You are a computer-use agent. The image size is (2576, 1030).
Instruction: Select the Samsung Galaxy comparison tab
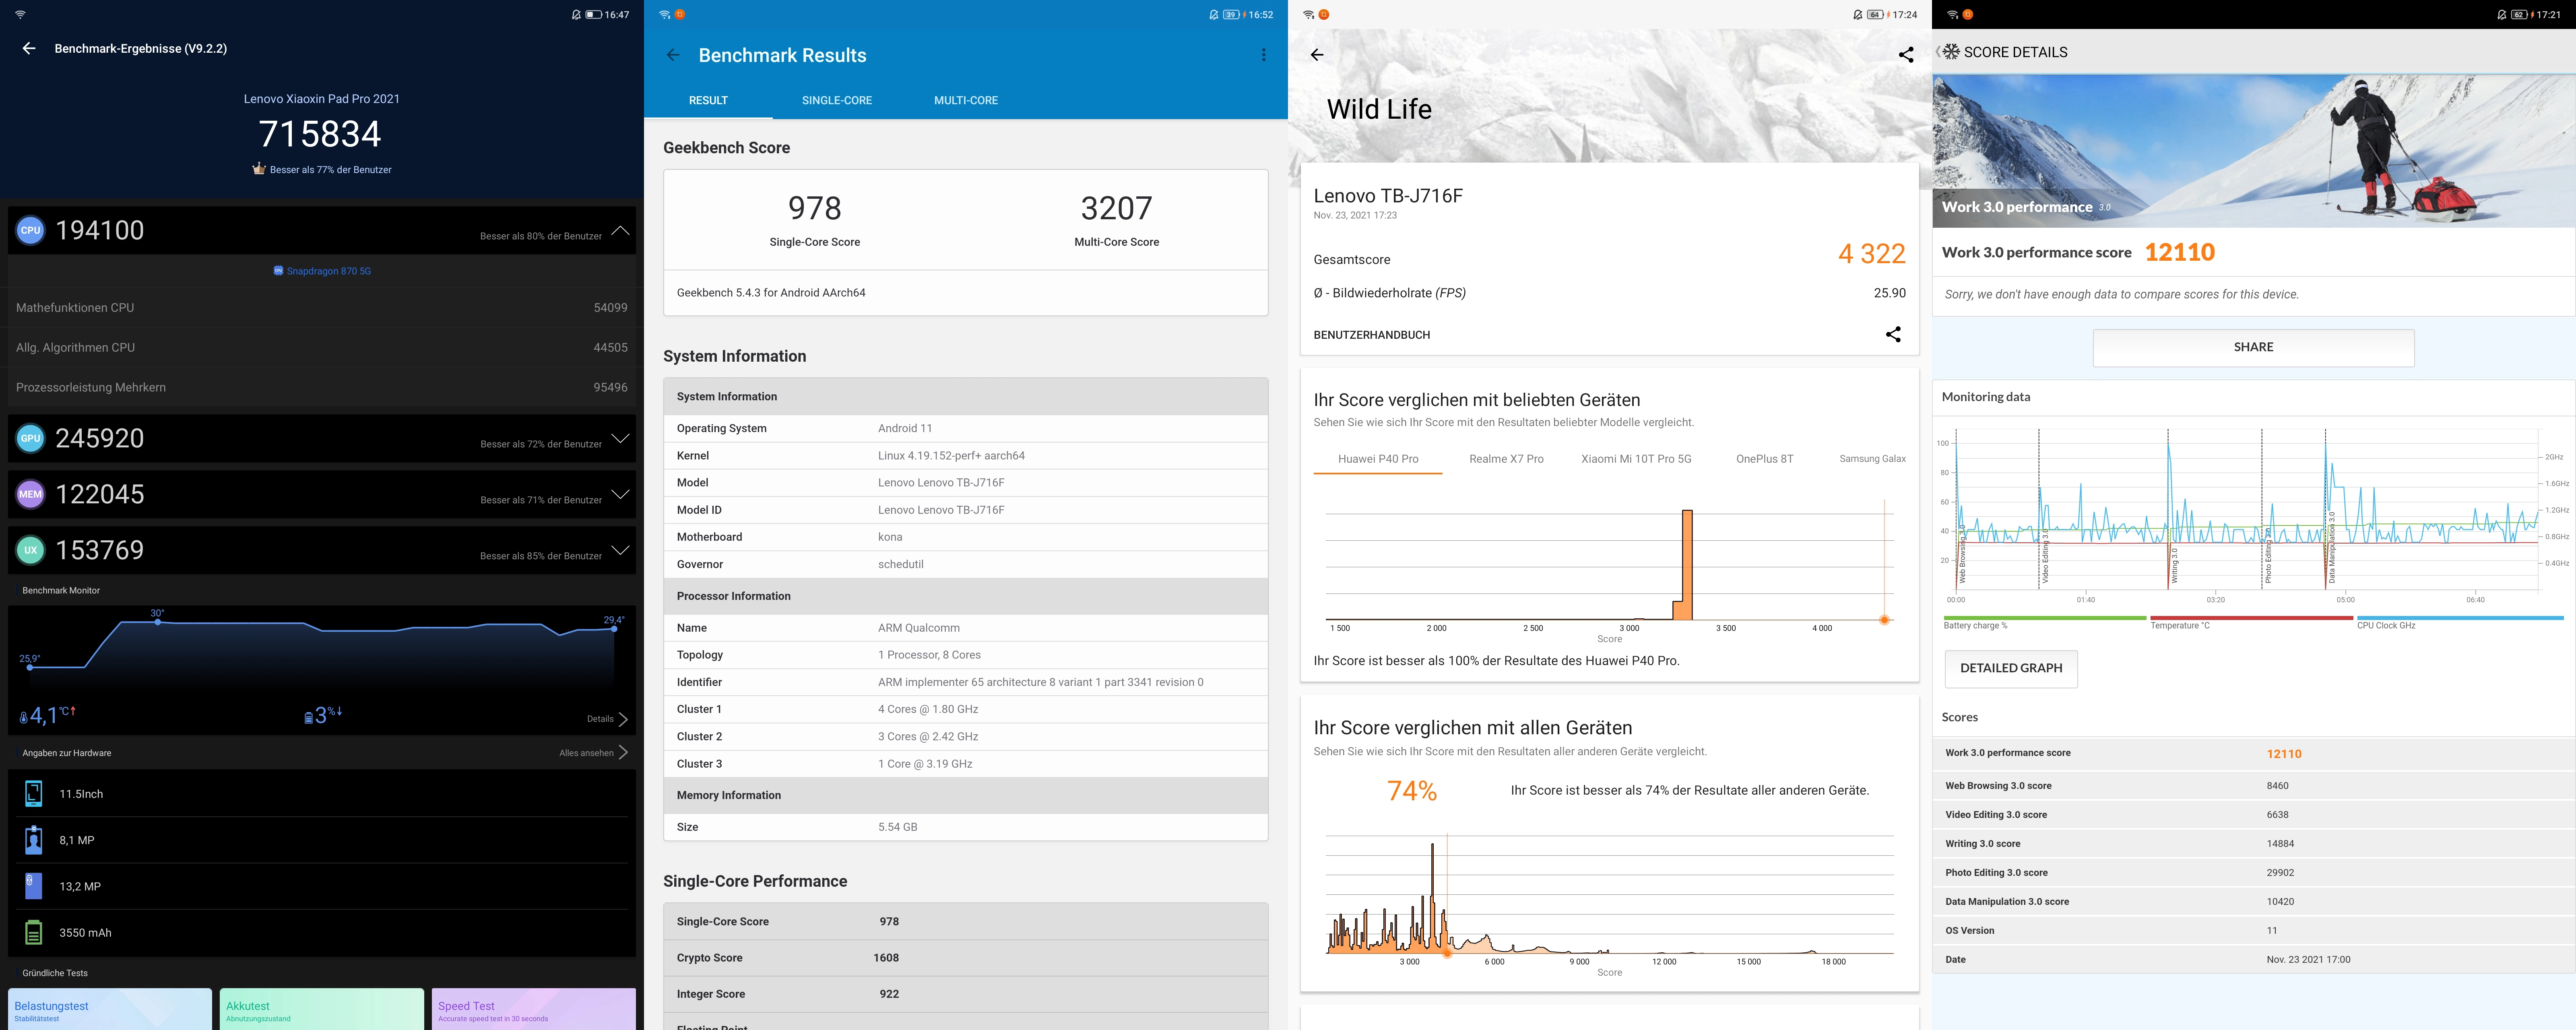(x=1872, y=459)
